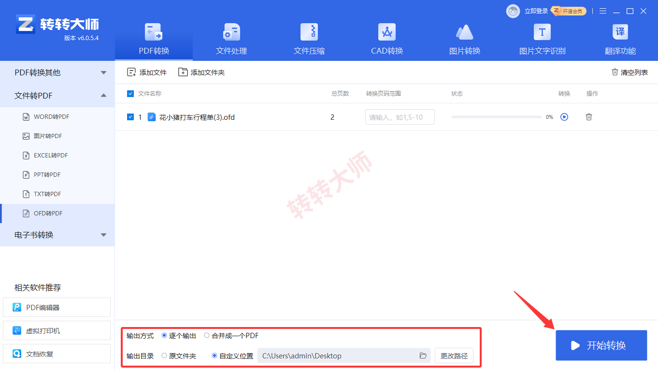Viewport: 658px width, 370px height.
Task: Select TXT转PDF in sidebar
Action: pos(57,194)
